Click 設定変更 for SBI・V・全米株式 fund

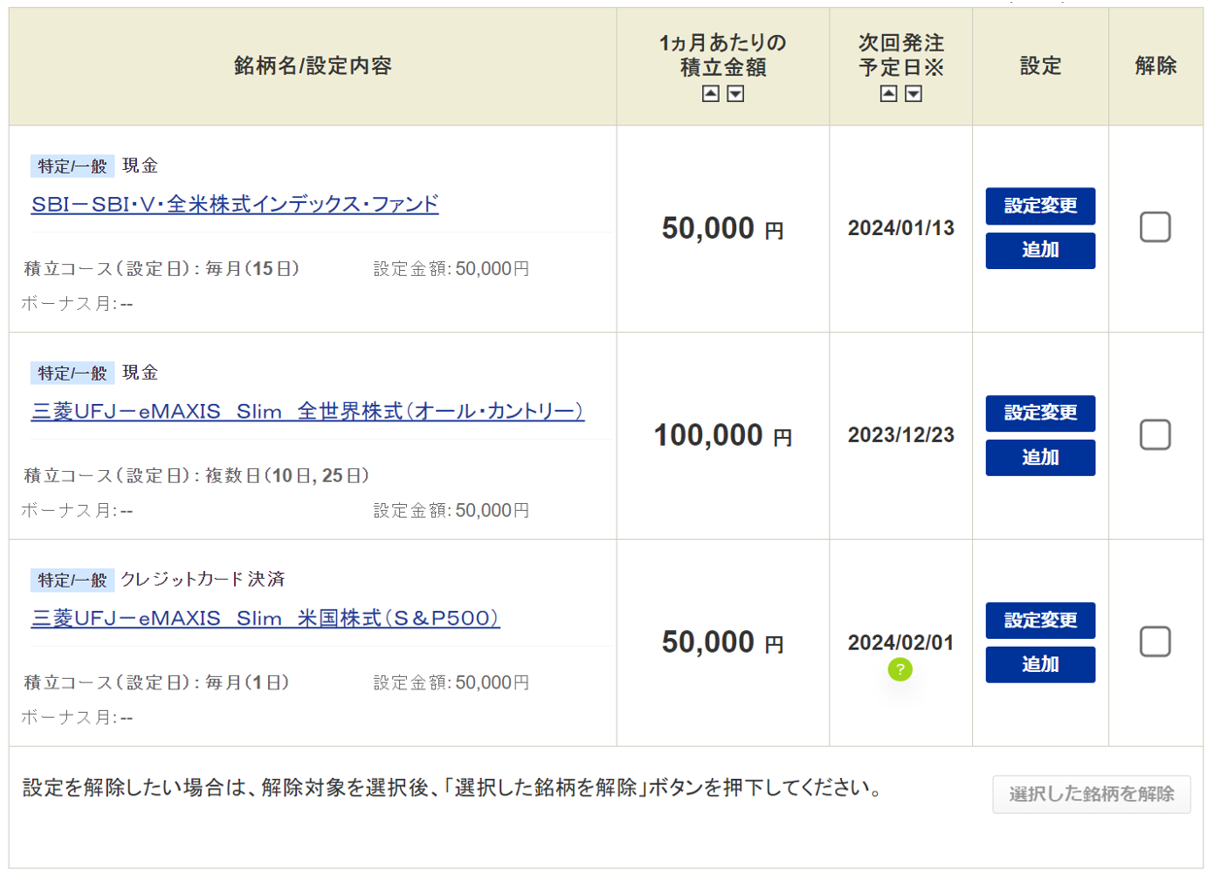pyautogui.click(x=1040, y=206)
